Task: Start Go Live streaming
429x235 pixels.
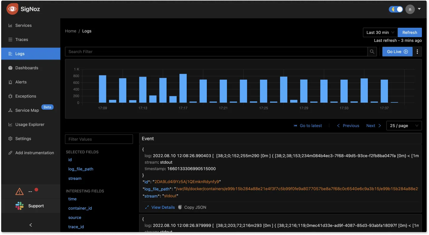Action: 397,52
